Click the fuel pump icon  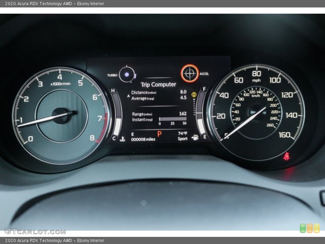click(x=195, y=137)
